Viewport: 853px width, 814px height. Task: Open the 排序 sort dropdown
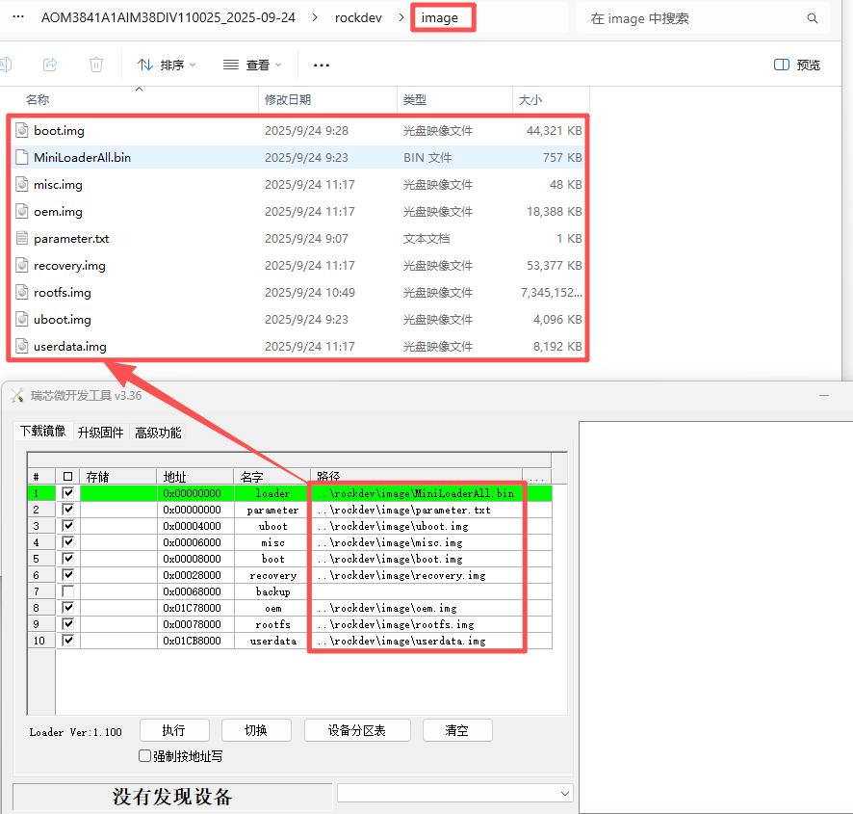[166, 65]
